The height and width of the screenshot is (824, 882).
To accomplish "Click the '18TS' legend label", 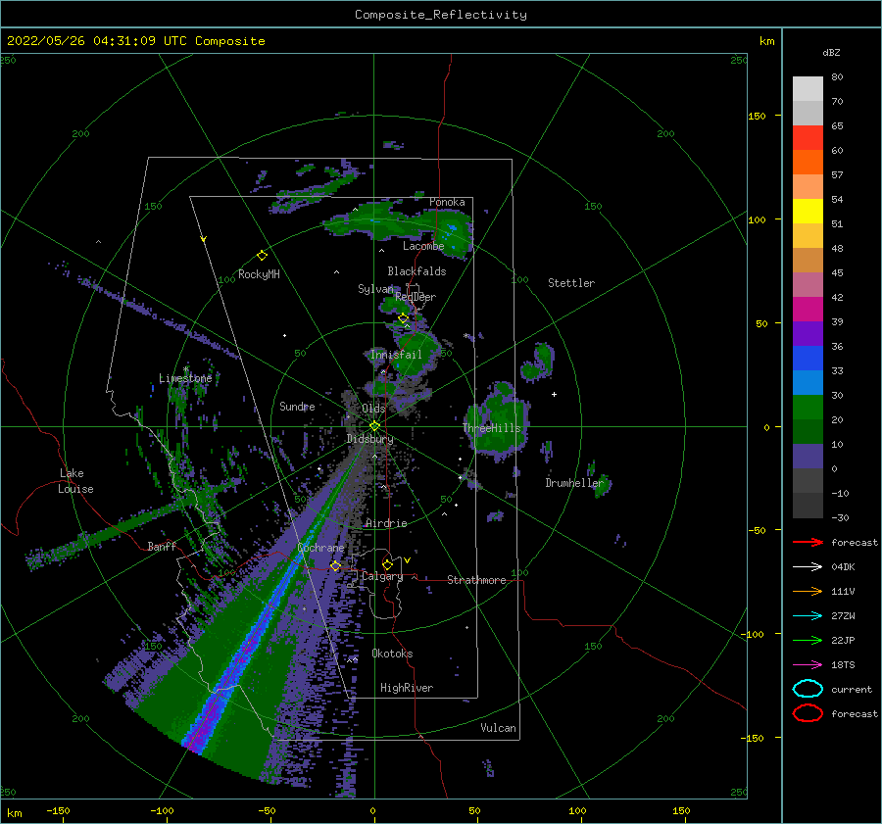I will click(x=843, y=665).
